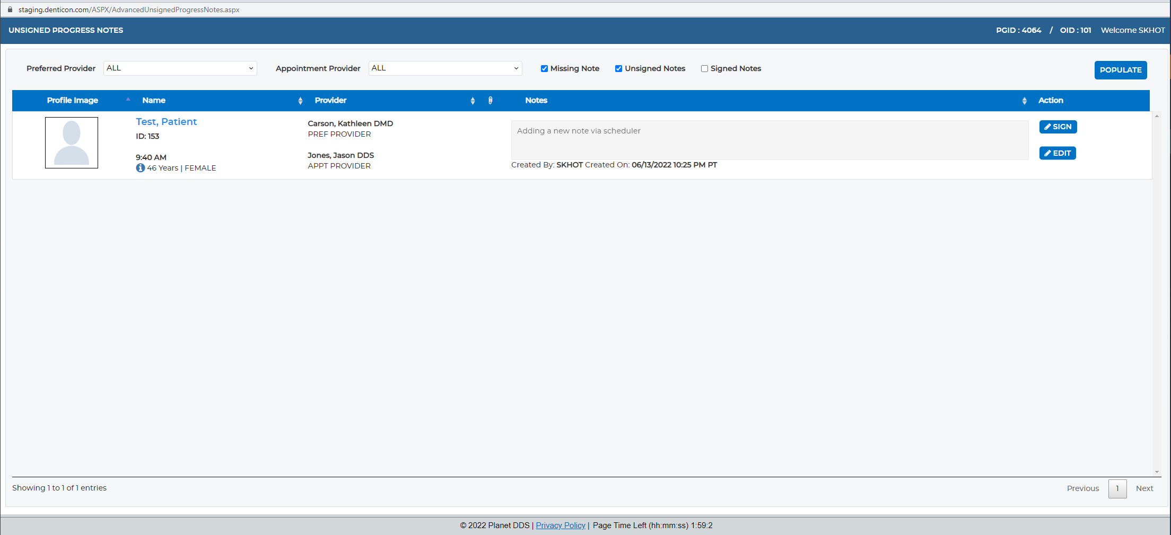Viewport: 1171px width, 535px height.
Task: Click the note text area
Action: (770, 140)
